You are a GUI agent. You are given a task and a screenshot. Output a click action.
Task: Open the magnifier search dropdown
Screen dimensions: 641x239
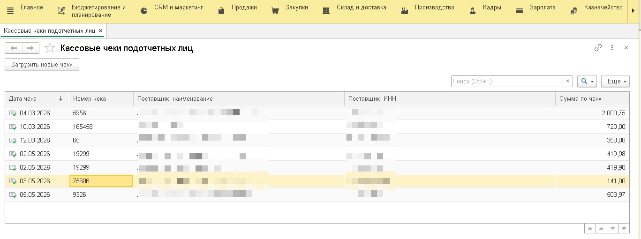[587, 82]
